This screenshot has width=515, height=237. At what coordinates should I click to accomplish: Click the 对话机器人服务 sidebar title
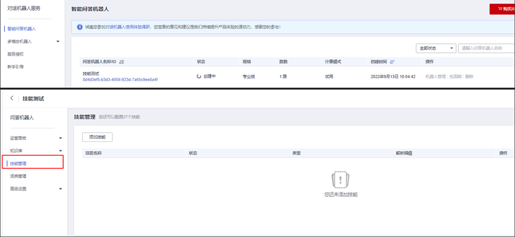[24, 8]
